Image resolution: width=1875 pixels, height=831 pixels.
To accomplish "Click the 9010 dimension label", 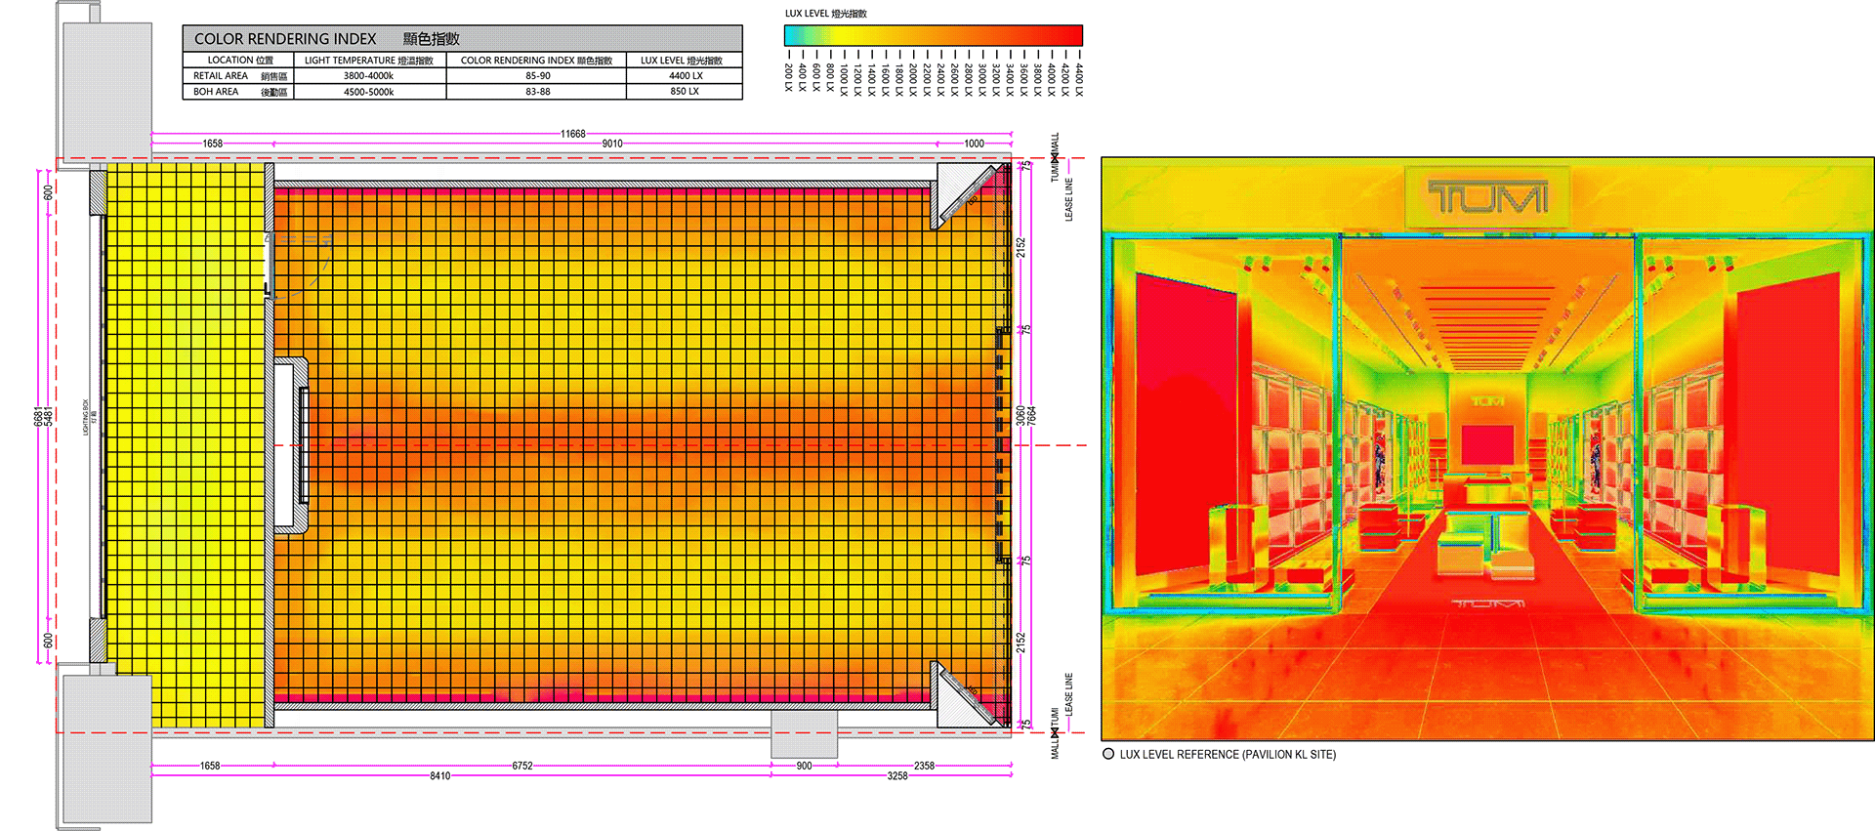I will point(612,144).
